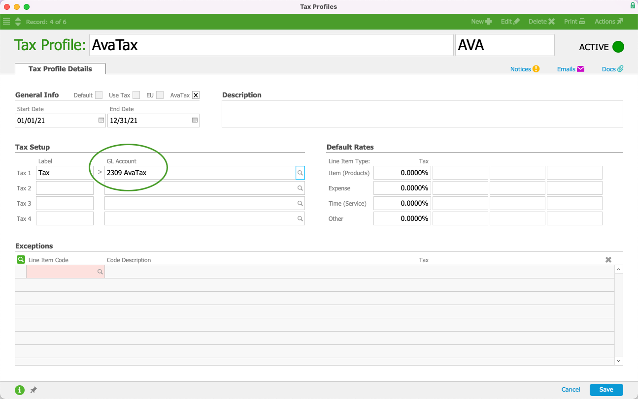Click the Tax 1 GL Account field 2309 AvaTax
The image size is (638, 399).
tap(200, 173)
